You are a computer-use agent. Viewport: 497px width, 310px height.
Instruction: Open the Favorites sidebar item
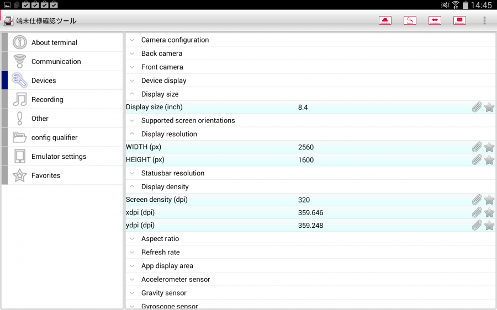(46, 175)
